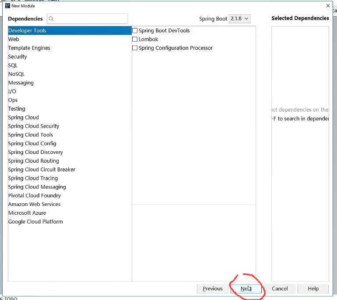Screen dimensions: 337x300
Task: Tick Spring Configuration Processor checkbox
Action: (135, 48)
